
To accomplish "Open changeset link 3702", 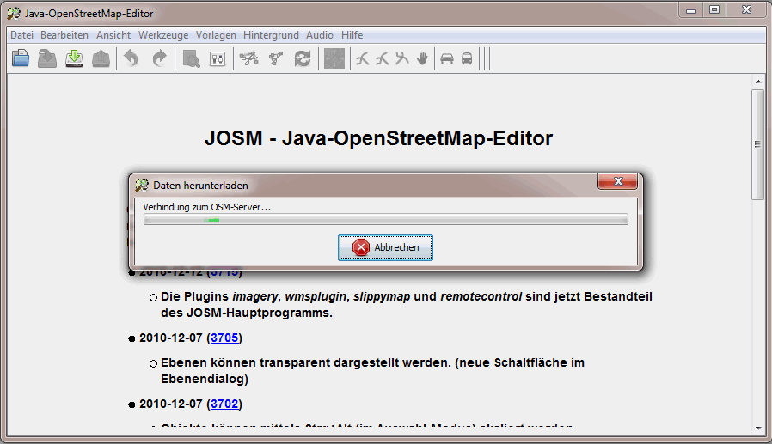I will 224,403.
